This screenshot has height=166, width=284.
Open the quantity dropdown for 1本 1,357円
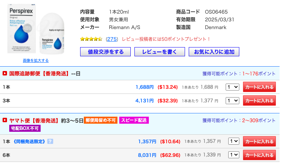click(234, 141)
